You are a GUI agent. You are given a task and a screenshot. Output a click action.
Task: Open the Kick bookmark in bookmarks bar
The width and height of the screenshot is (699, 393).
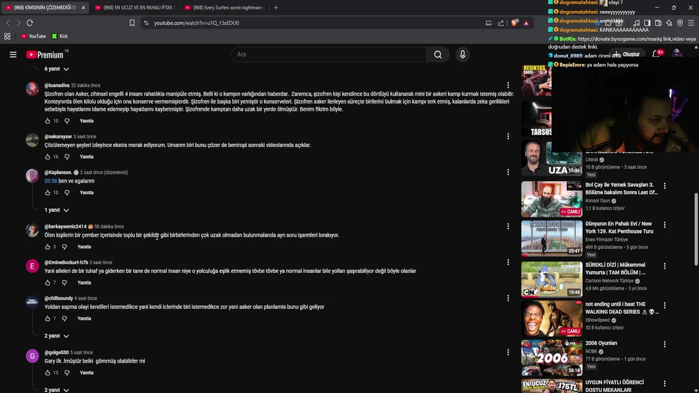(x=60, y=36)
